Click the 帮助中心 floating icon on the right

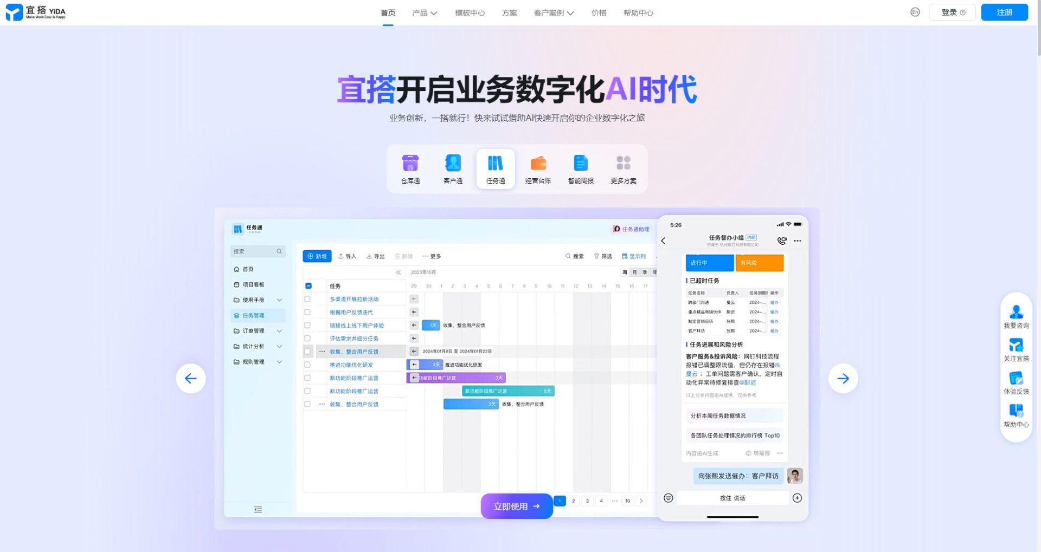point(1016,417)
